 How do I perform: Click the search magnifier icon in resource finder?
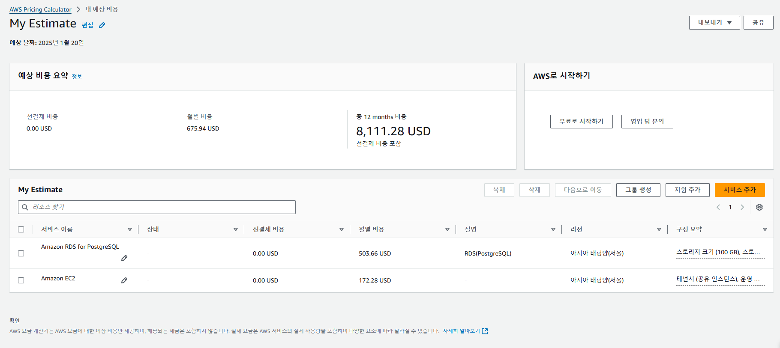tap(25, 207)
